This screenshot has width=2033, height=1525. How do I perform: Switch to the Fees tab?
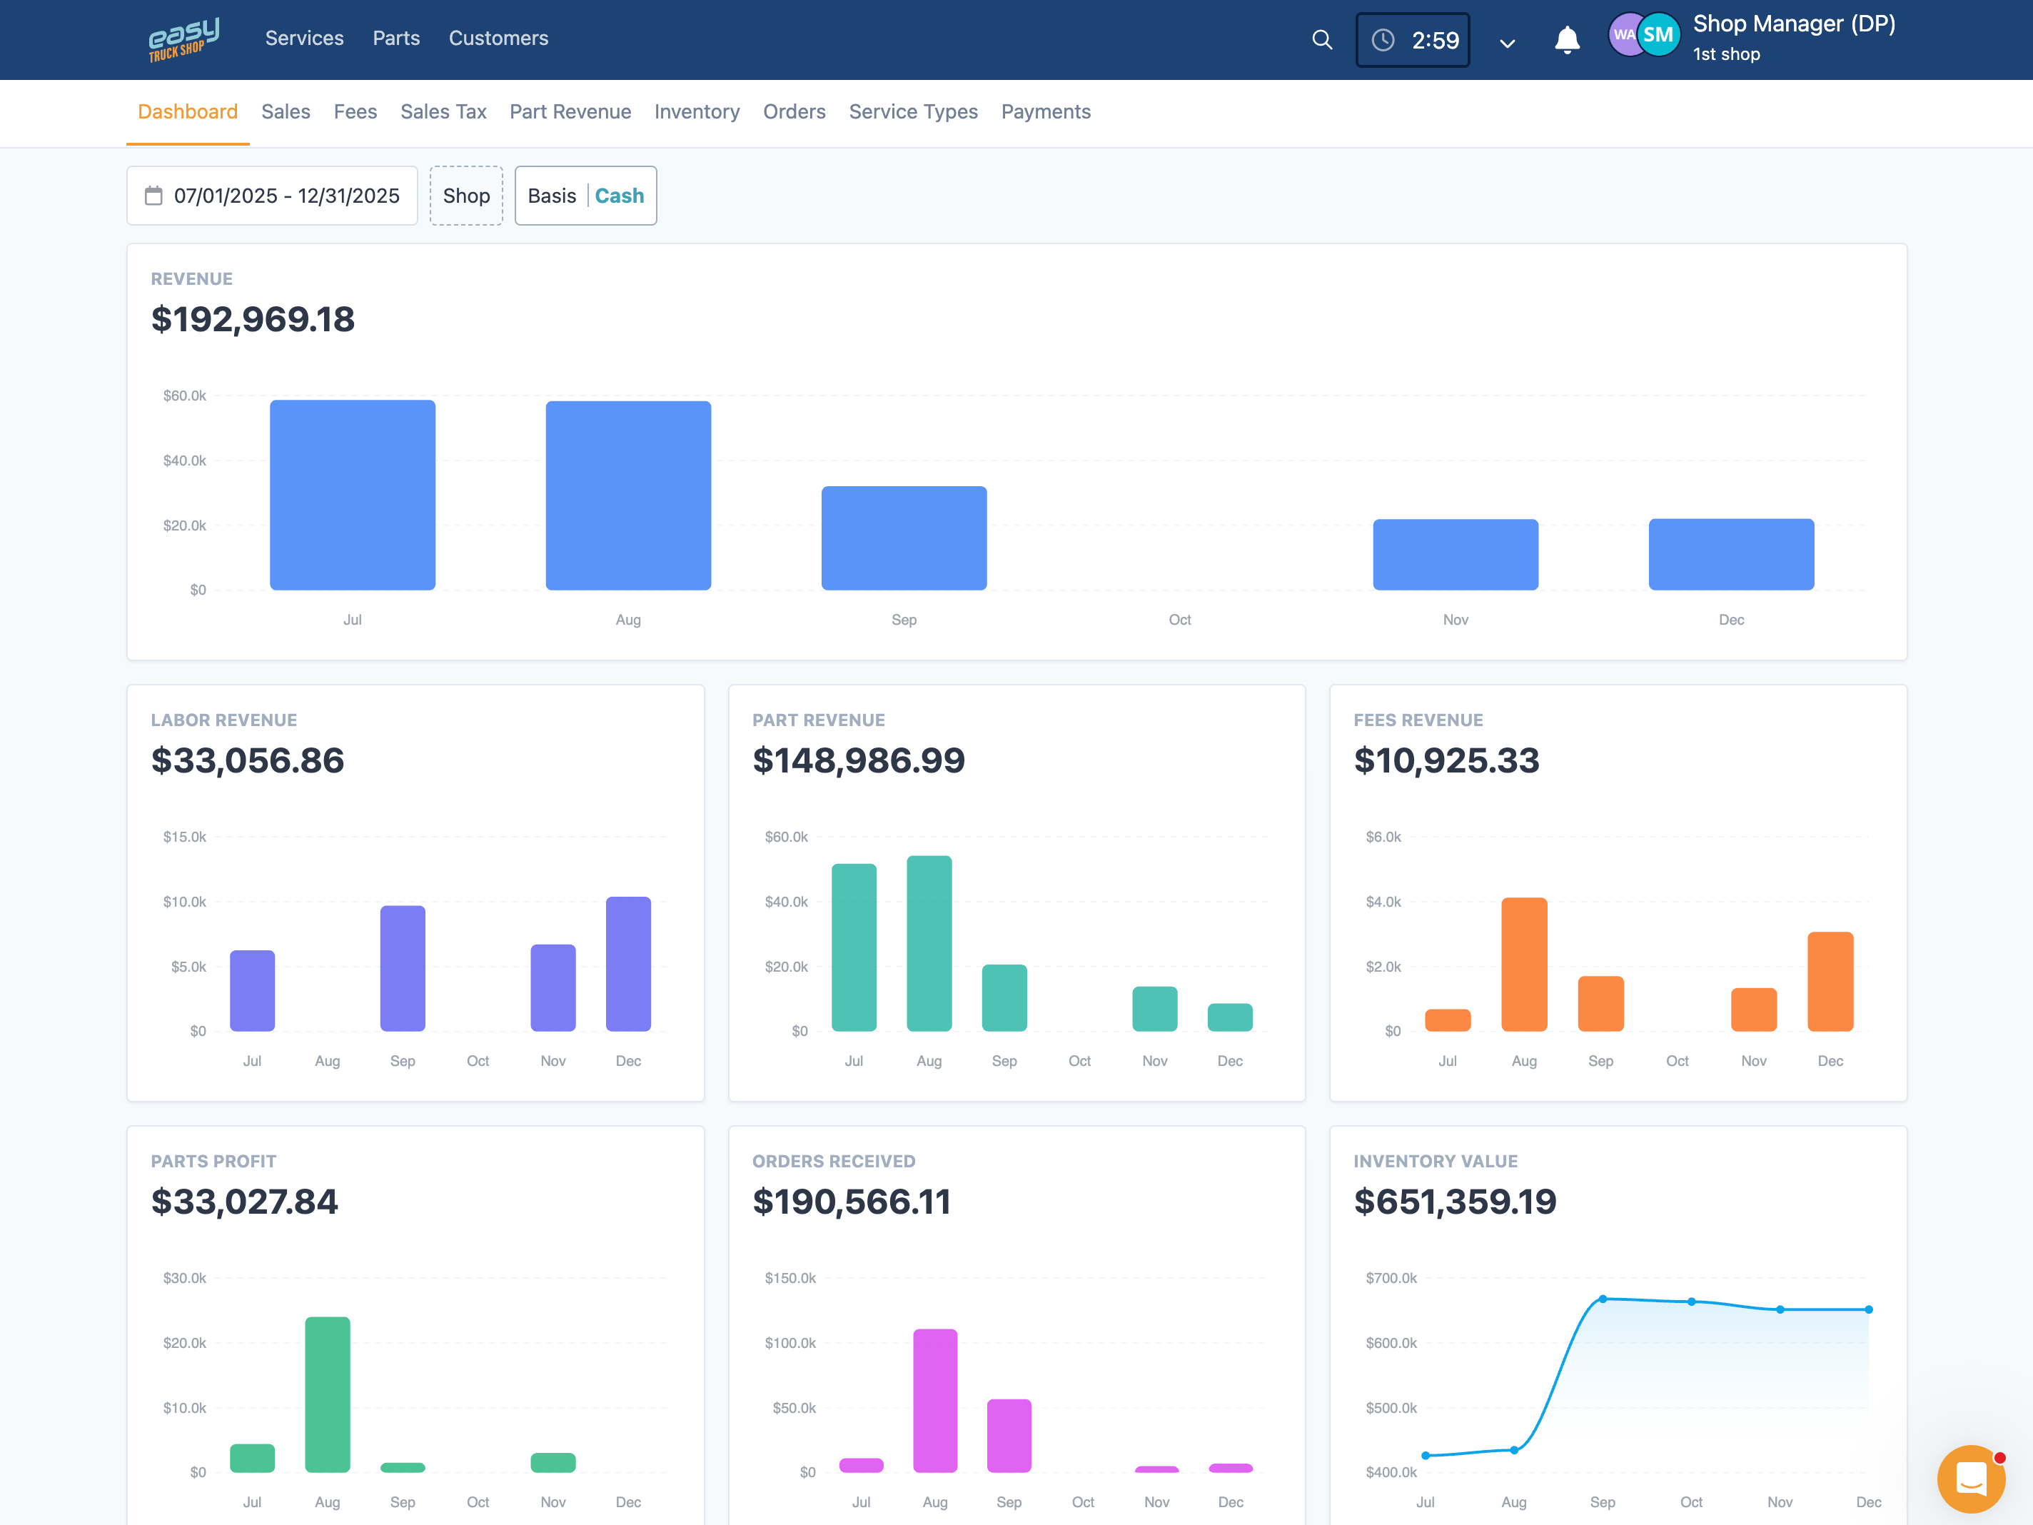(x=355, y=111)
